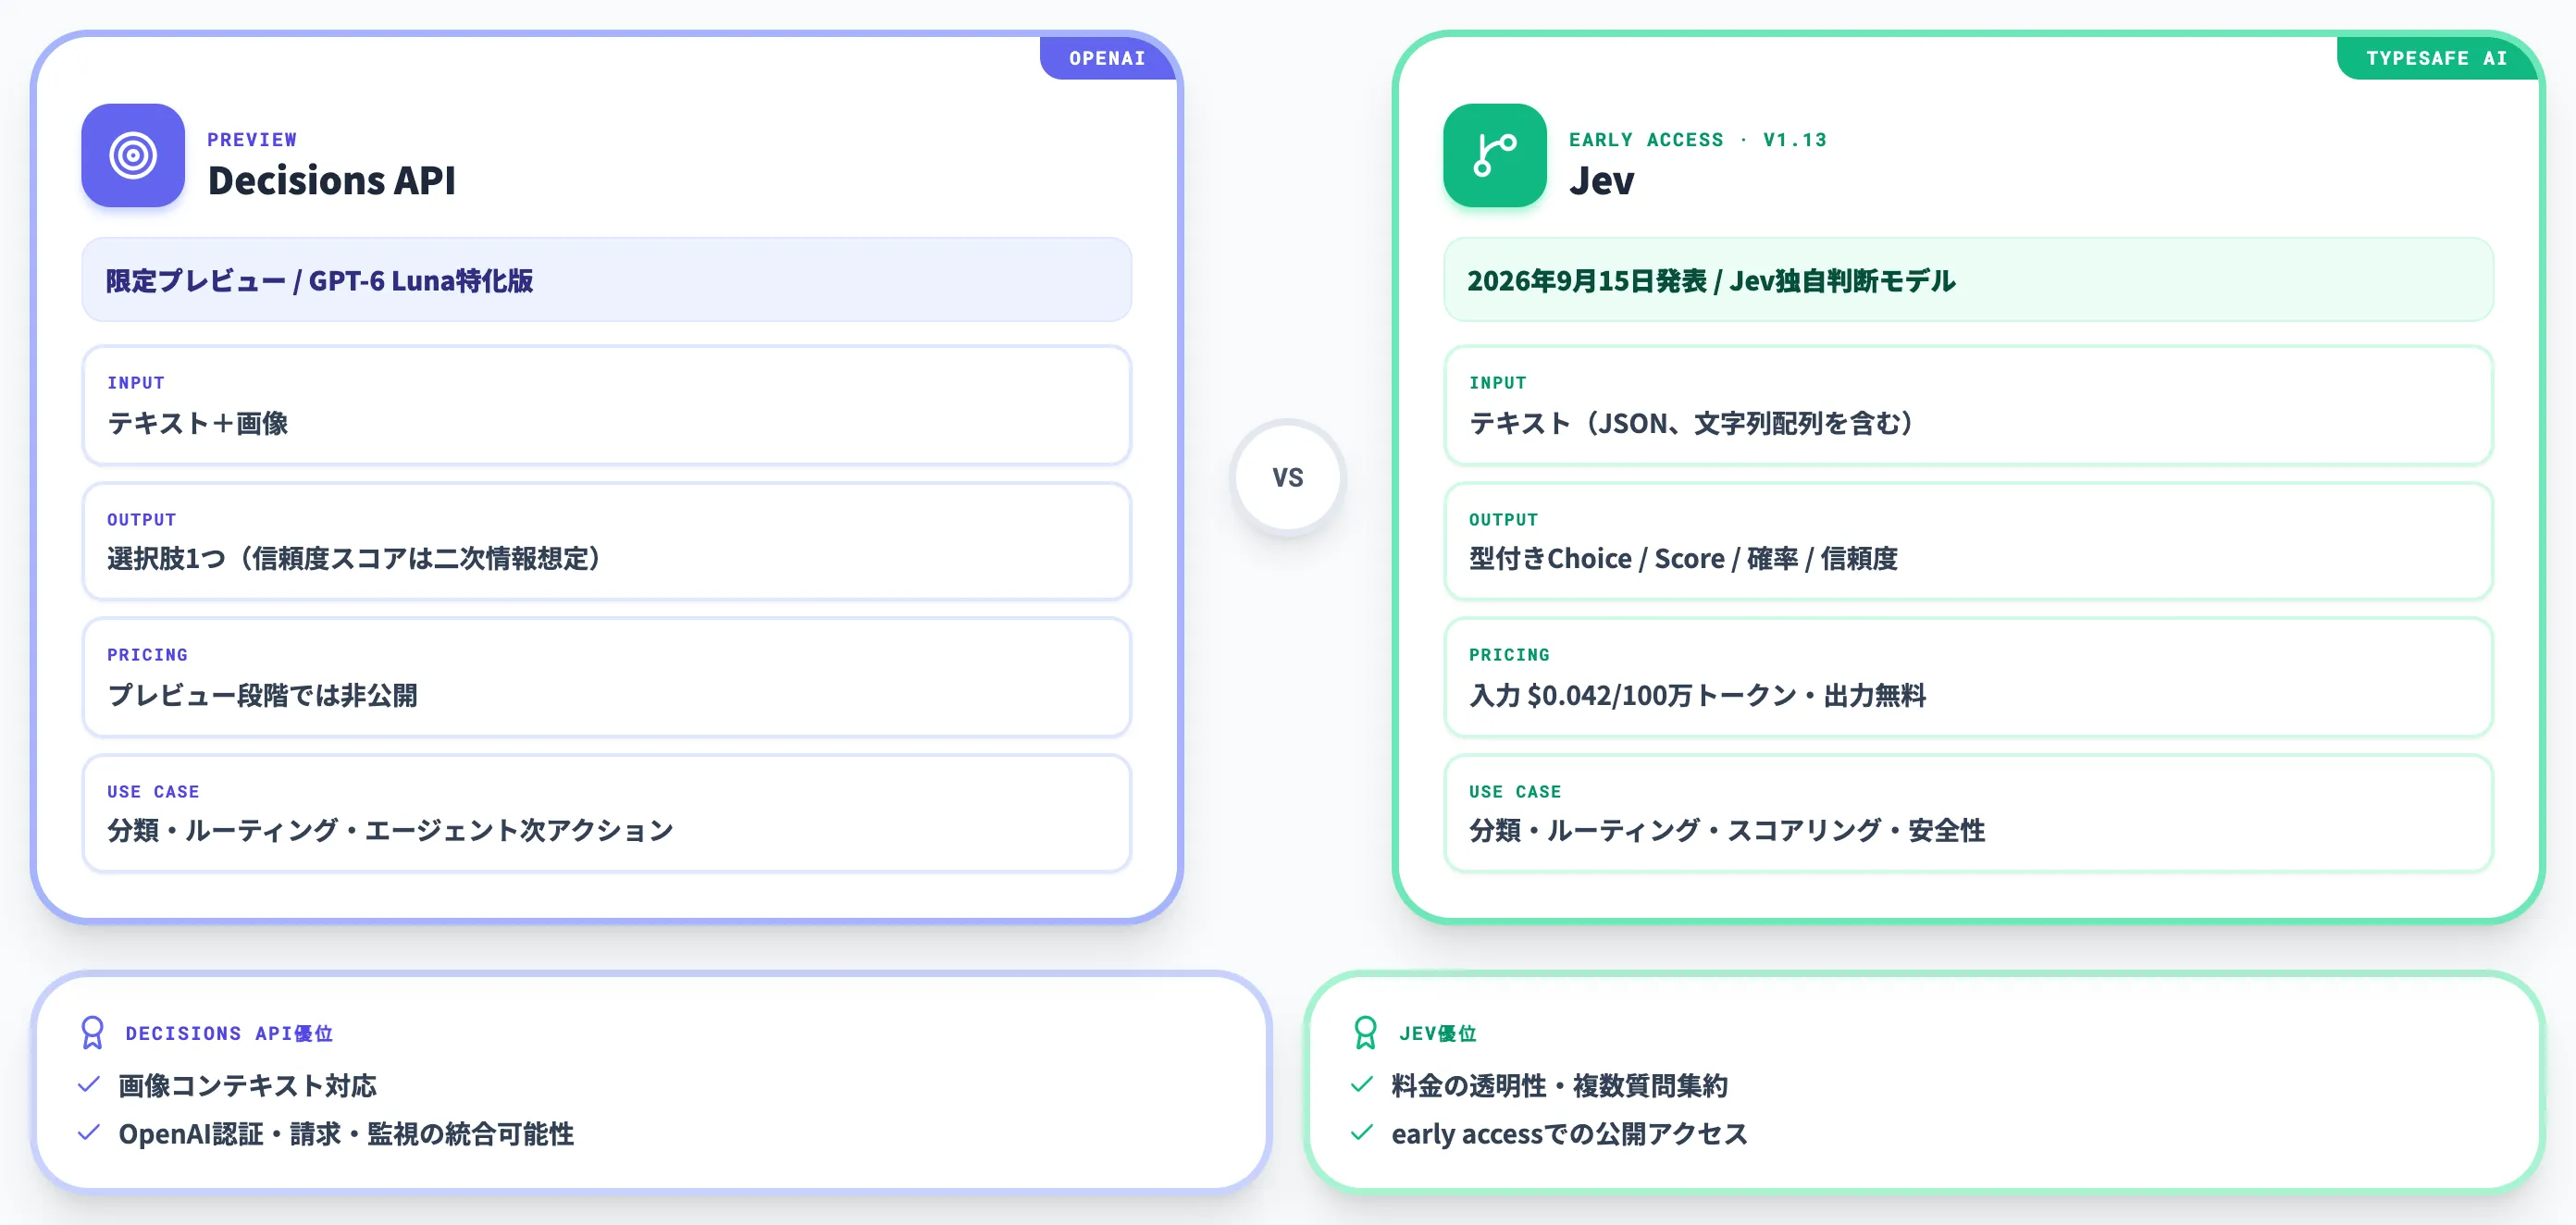Click the 画像コンテキスト対応 advantage text
This screenshot has width=2576, height=1225.
[x=247, y=1085]
